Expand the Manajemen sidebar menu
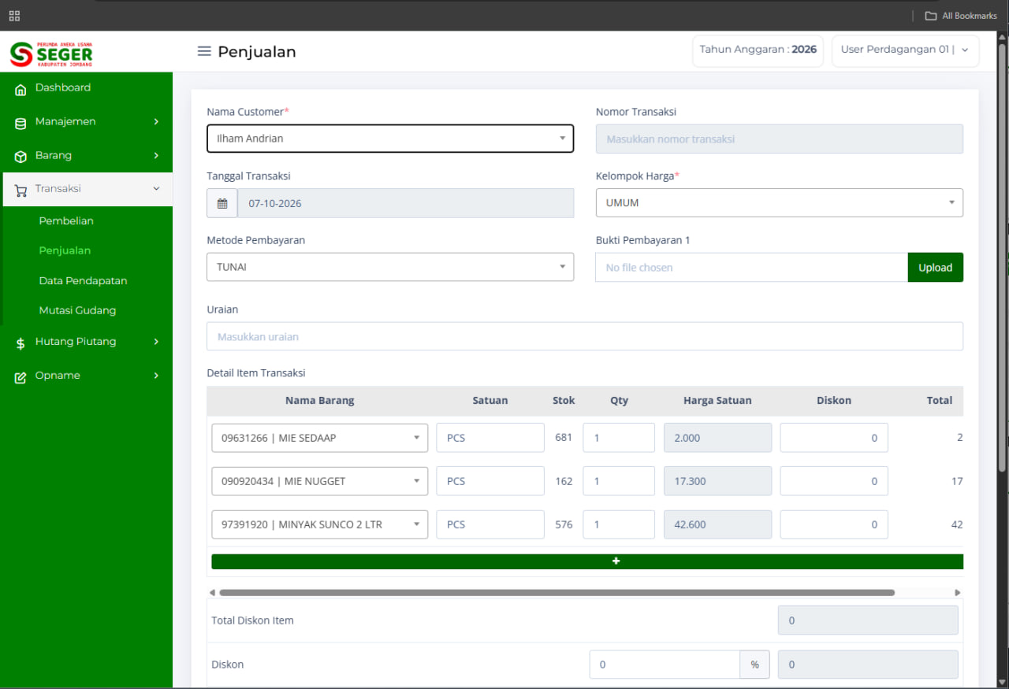The width and height of the screenshot is (1009, 689). (x=87, y=121)
